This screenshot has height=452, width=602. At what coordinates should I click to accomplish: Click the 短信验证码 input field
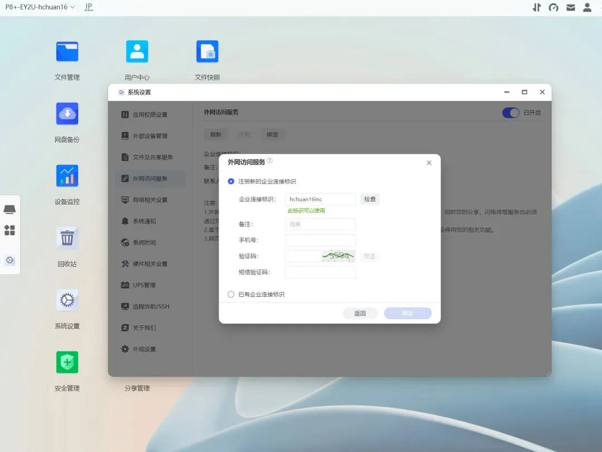coord(320,272)
